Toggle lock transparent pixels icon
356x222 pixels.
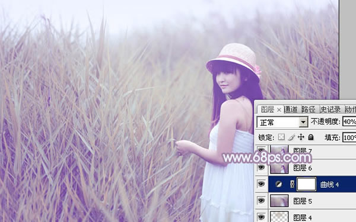pos(281,137)
